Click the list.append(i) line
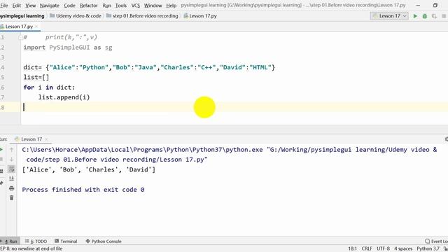This screenshot has height=252, width=448. click(64, 97)
